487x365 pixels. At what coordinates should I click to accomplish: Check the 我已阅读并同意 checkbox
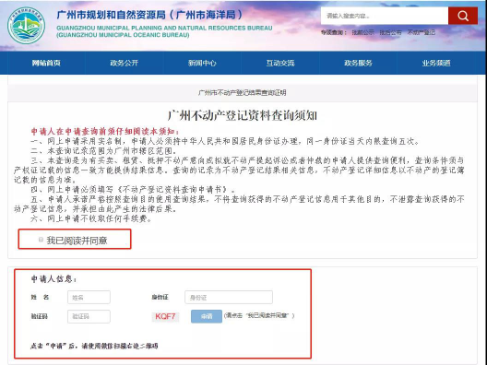[41, 240]
